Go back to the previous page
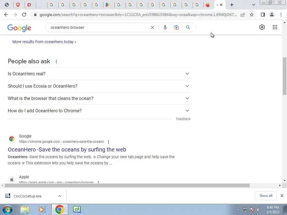Image resolution: width=287 pixels, height=215 pixels. coord(6,15)
